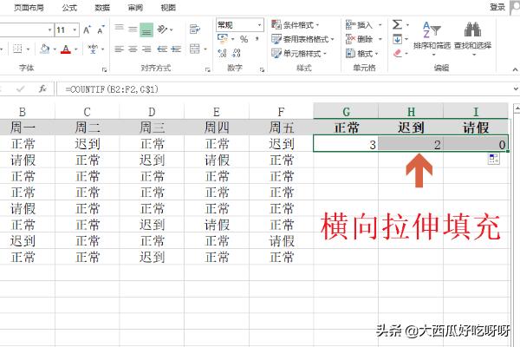Toggle center horizontal text alignment
Screen dimensions: 520x347
pyautogui.click(x=133, y=49)
